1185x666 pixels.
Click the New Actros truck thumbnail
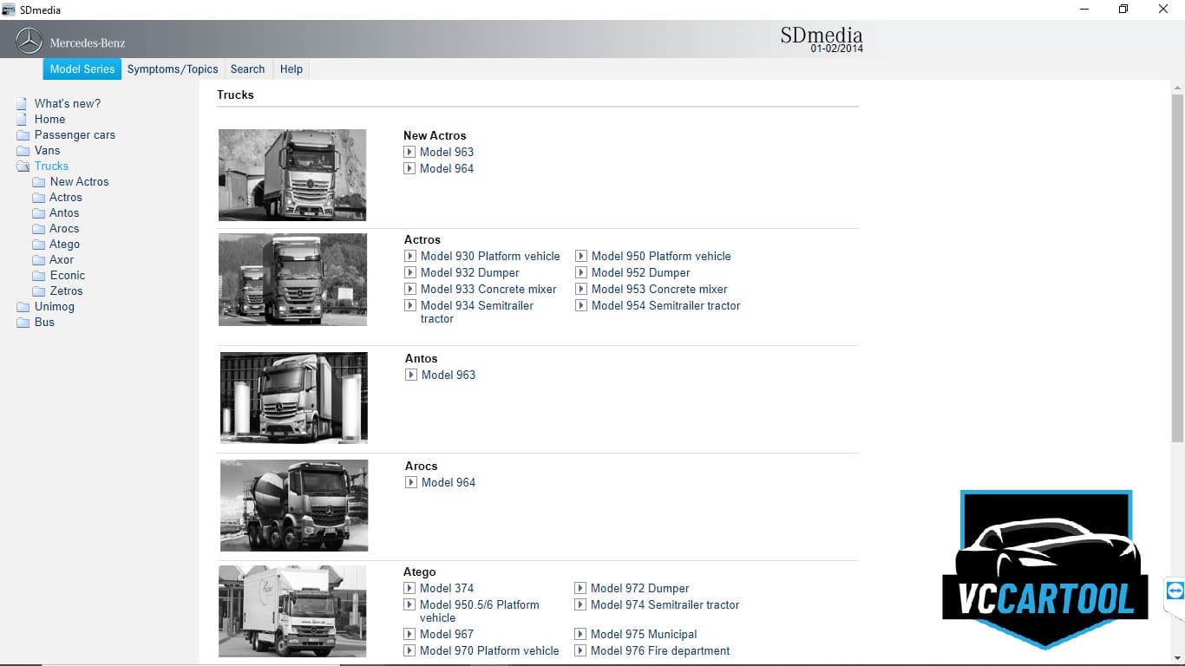pyautogui.click(x=292, y=175)
